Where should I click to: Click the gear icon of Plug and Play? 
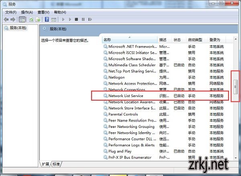click(x=105, y=151)
